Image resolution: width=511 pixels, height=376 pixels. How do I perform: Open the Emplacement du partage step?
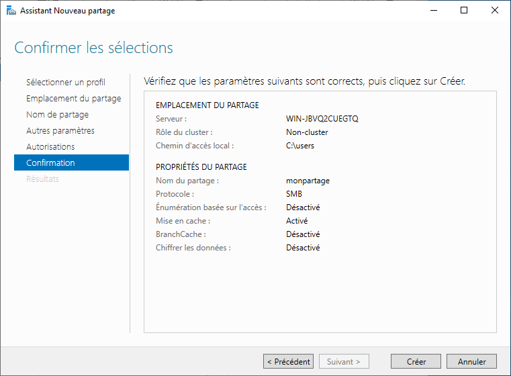73,99
